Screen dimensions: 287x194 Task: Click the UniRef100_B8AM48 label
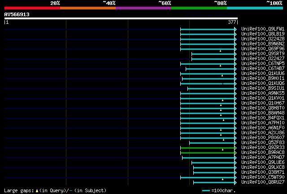pos(263,113)
